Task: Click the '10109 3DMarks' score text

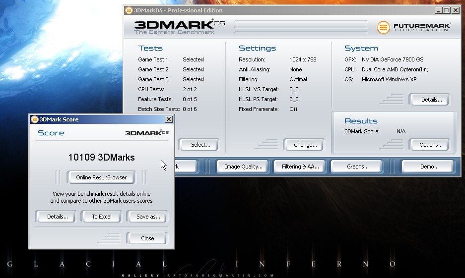Action: (x=101, y=157)
